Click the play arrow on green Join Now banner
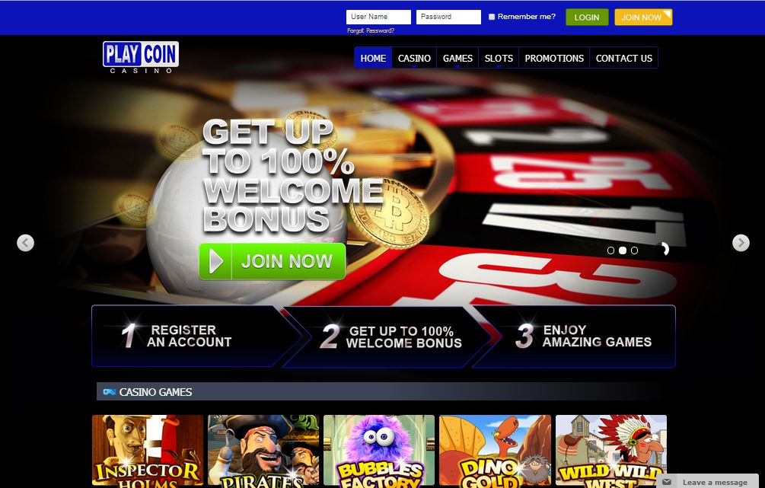 (216, 262)
